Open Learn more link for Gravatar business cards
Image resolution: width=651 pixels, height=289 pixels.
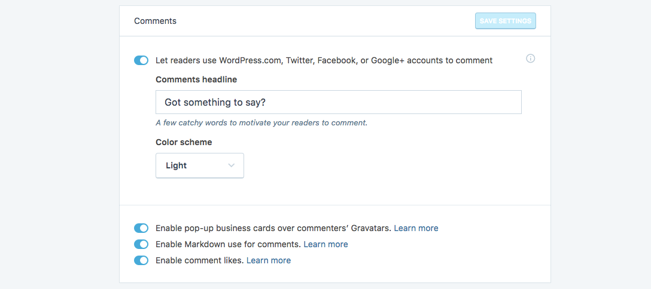pos(416,228)
